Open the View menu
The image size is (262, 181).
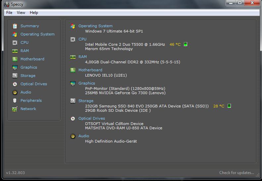21,13
